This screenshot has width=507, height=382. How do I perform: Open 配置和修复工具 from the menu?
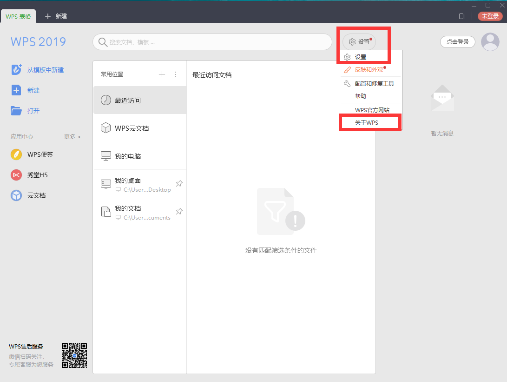coord(370,84)
